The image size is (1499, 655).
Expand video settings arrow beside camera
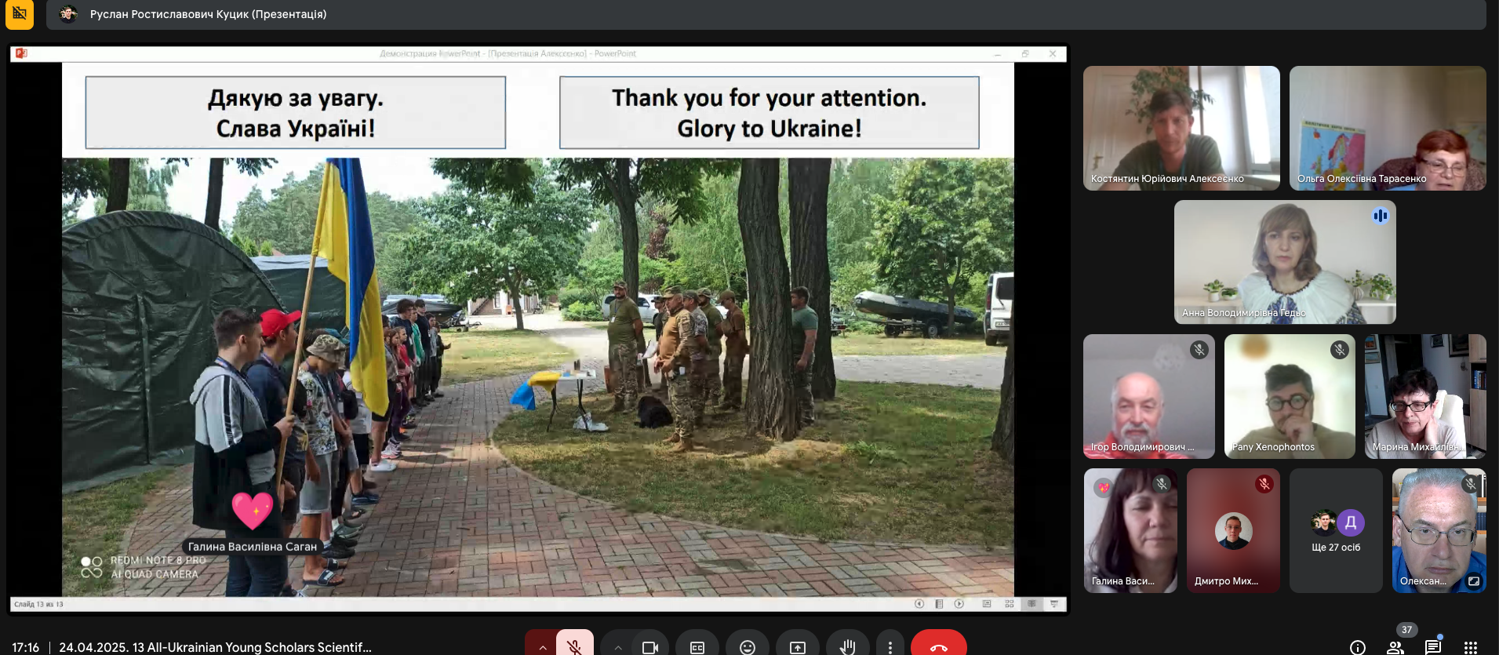pos(618,646)
